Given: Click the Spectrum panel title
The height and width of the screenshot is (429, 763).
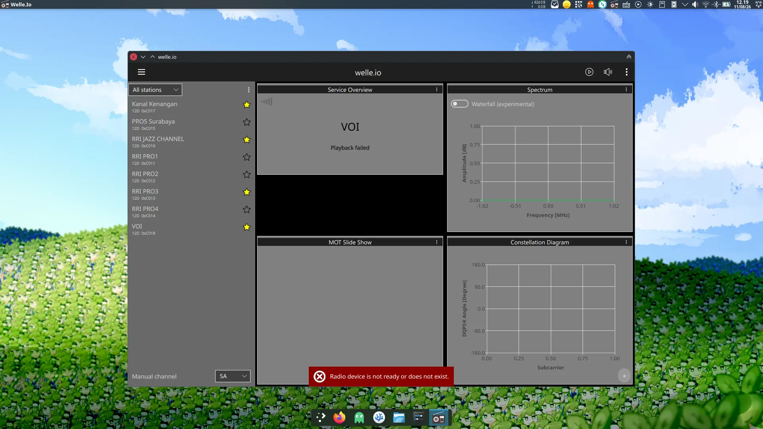Looking at the screenshot, I should (x=540, y=90).
